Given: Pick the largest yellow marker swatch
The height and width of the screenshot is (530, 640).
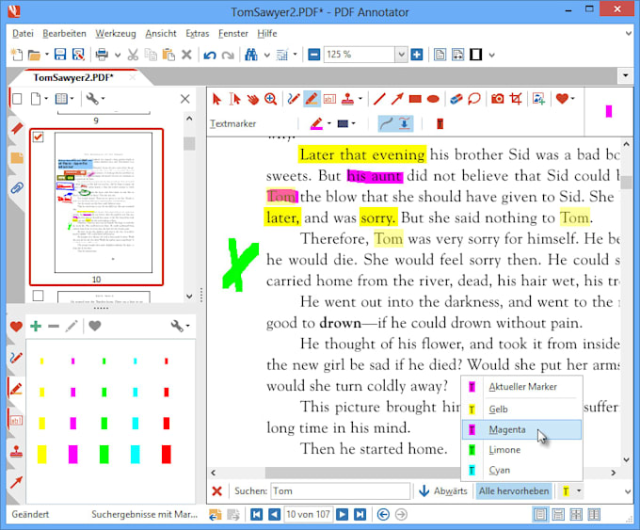Looking at the screenshot, I should point(42,455).
